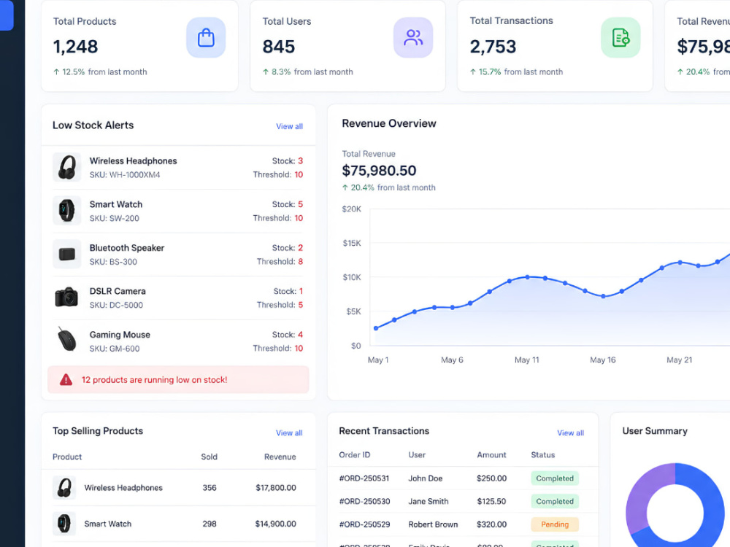Screen dimensions: 730x547
Task: Click the shopping bag icon in Total Products
Action: [206, 38]
